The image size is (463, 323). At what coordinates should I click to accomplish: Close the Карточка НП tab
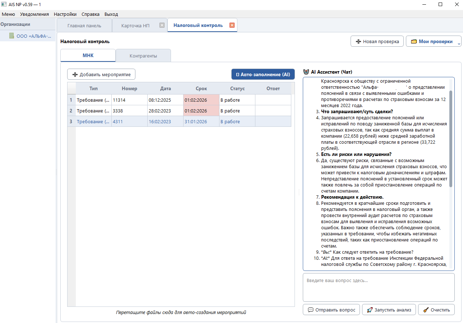[x=162, y=26]
